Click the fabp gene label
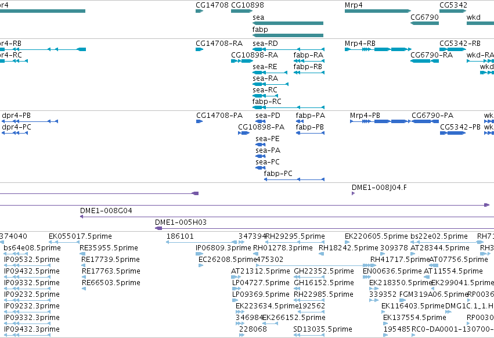Image resolution: width=494 pixels, height=338 pixels. coord(260,29)
